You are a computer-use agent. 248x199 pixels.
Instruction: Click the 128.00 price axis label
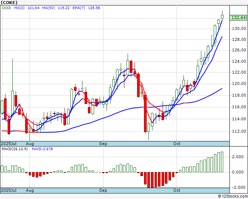(239, 39)
